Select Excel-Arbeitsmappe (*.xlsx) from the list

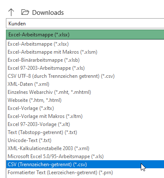click(x=85, y=44)
